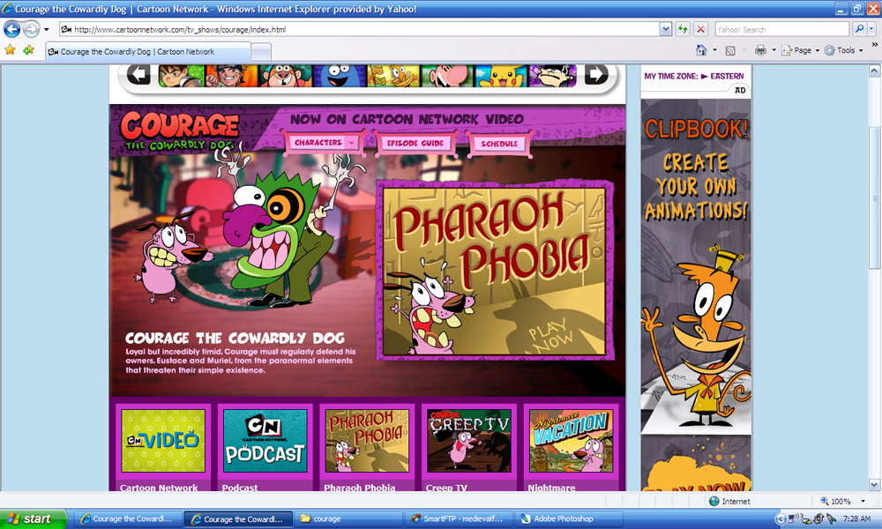Click the Schedule button
This screenshot has height=529, width=882.
[499, 144]
